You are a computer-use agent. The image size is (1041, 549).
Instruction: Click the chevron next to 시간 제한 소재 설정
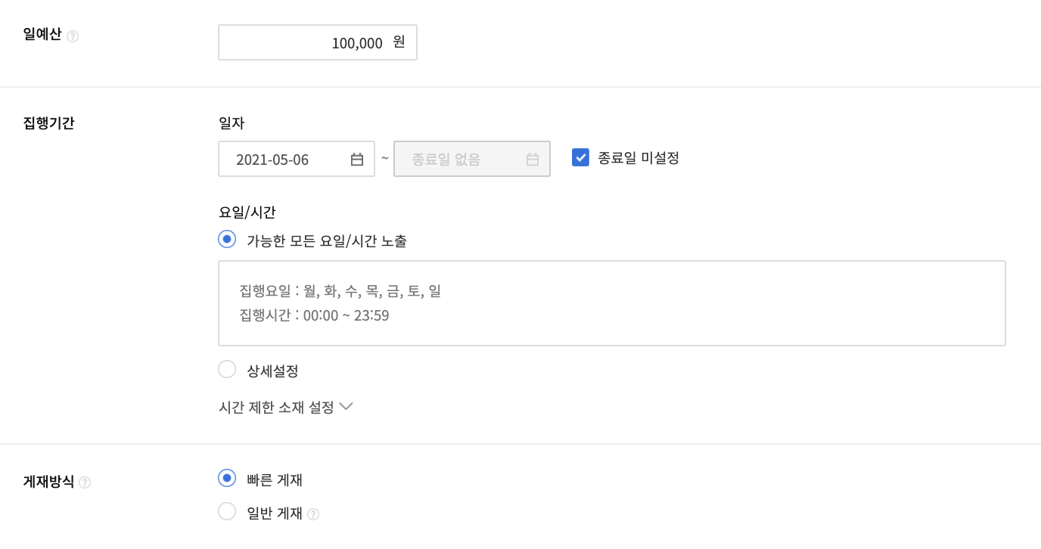[346, 406]
